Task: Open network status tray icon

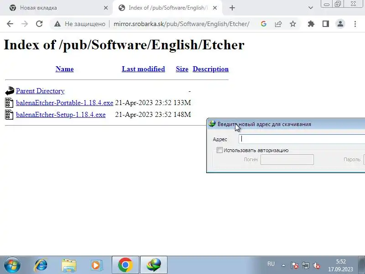Action: (306, 265)
